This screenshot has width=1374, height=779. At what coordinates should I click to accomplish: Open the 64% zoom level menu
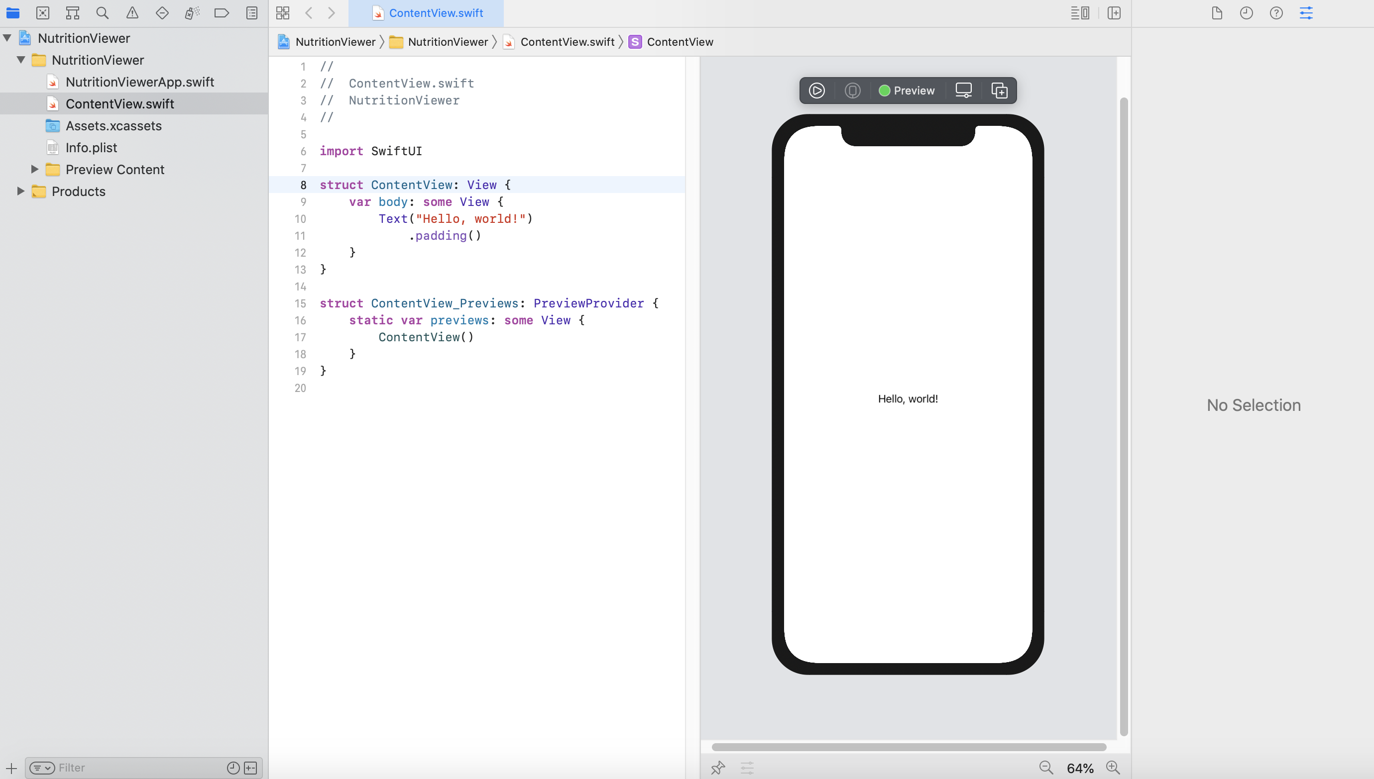click(x=1080, y=768)
